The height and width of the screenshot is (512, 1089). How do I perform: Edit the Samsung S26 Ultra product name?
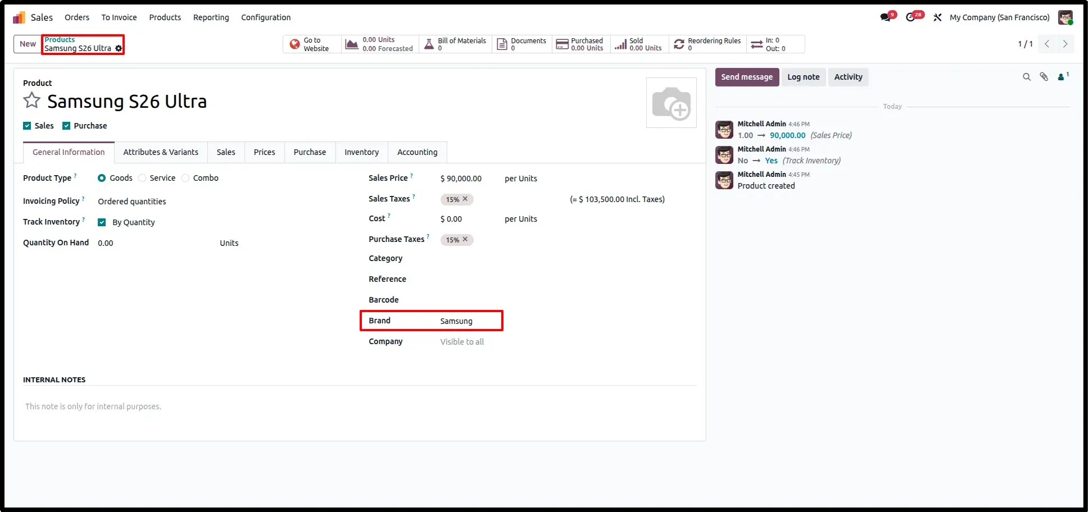tap(127, 101)
